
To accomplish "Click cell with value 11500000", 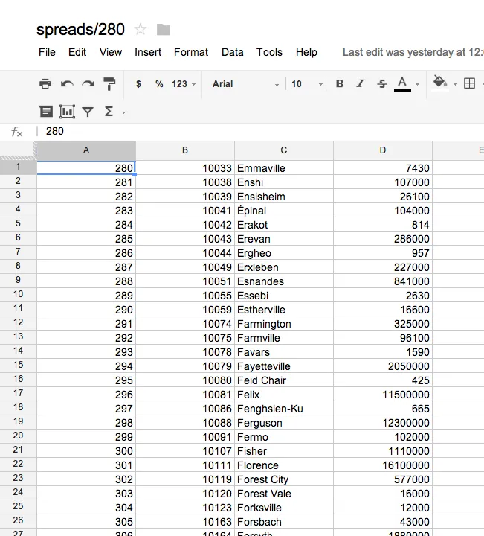I will pos(383,394).
